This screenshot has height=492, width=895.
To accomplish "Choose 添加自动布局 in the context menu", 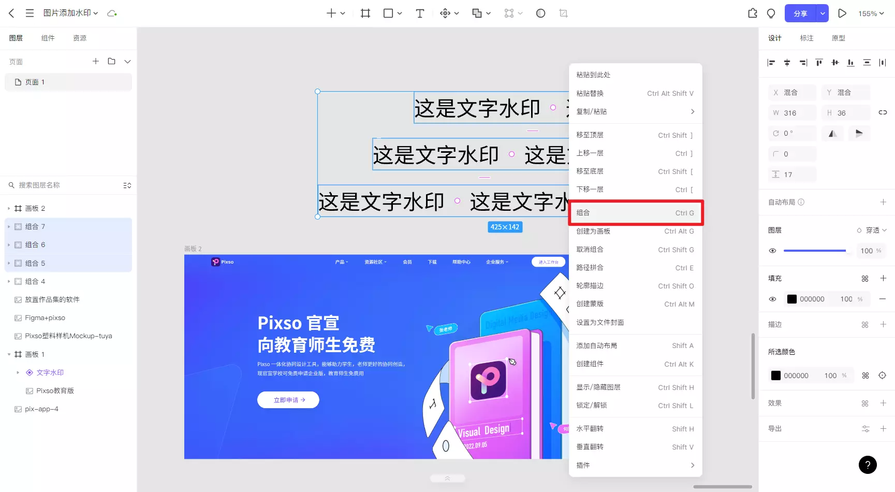I will point(635,345).
